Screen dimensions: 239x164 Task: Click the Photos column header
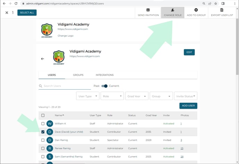(185, 115)
